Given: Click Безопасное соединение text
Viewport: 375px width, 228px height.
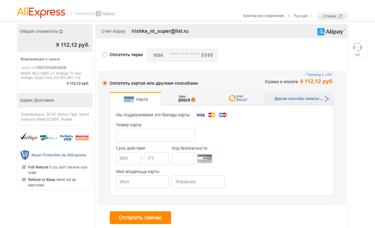Looking at the screenshot, I should click(264, 16).
